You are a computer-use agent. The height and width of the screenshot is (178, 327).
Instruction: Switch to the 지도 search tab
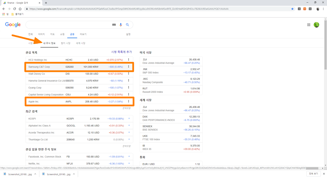coord(52,34)
